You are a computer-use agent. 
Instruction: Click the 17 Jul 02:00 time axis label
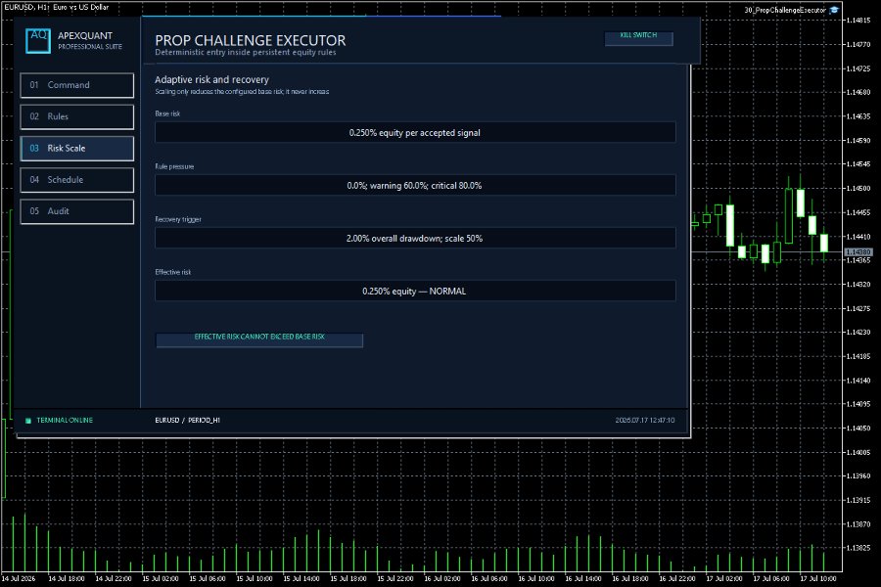tap(723, 578)
